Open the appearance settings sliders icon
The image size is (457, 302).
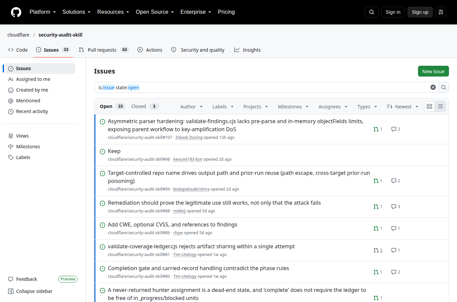point(441,12)
